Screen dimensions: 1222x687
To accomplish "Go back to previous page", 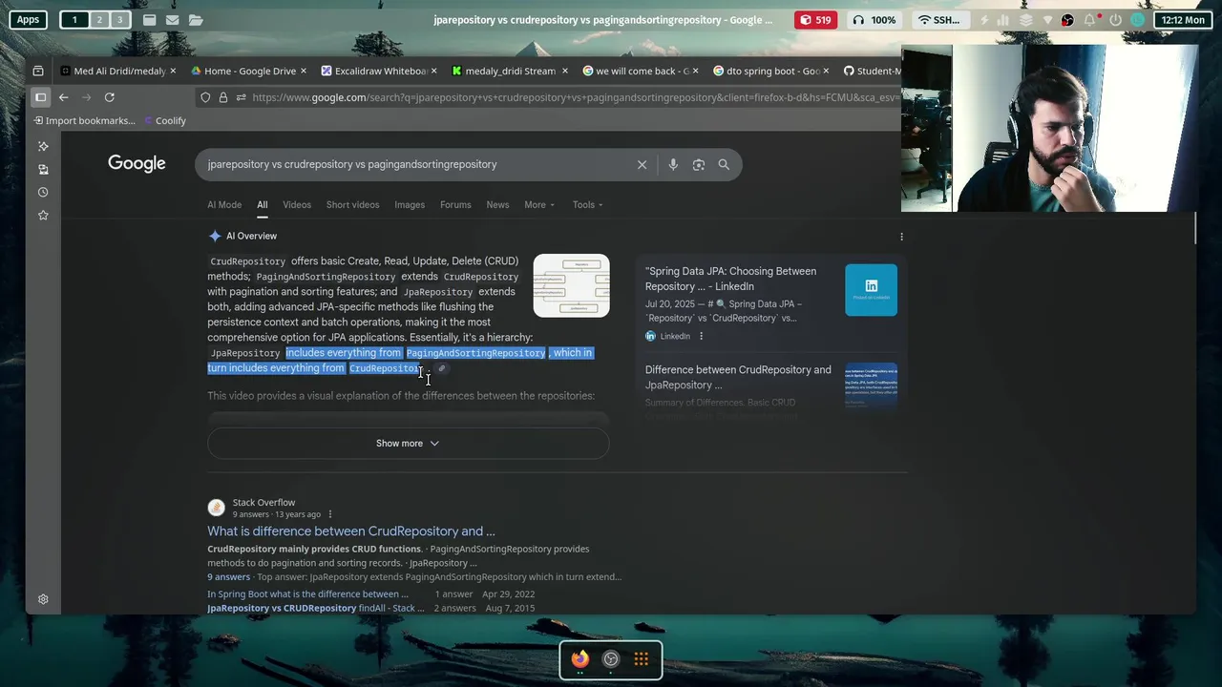I will tap(63, 97).
